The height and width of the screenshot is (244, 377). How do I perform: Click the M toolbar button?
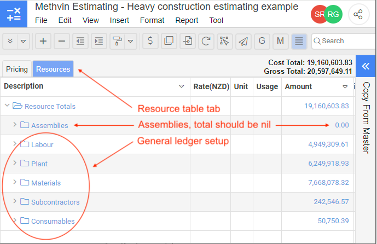(x=280, y=41)
